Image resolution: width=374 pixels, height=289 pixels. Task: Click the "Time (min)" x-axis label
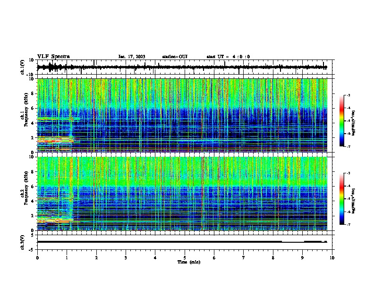coord(189,262)
